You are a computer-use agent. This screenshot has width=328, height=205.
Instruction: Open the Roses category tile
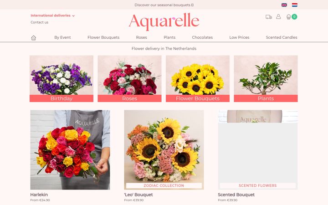129,79
